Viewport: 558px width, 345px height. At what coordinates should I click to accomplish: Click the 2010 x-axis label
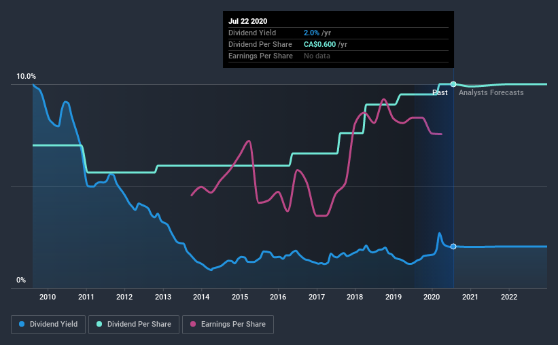click(48, 297)
